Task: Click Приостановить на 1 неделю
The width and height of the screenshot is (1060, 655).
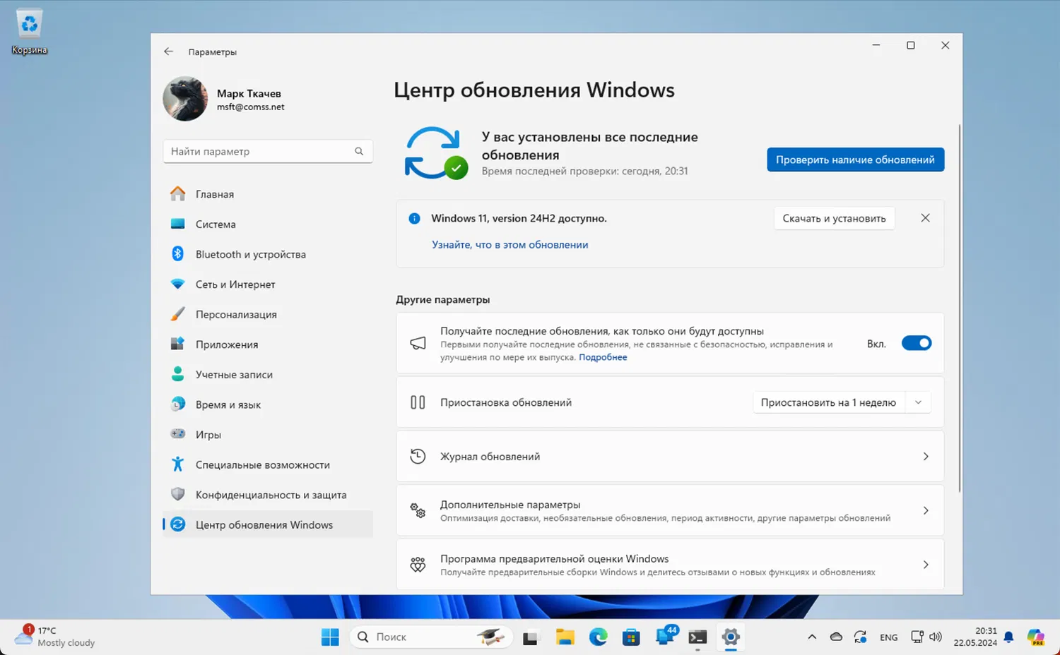Action: pos(828,402)
